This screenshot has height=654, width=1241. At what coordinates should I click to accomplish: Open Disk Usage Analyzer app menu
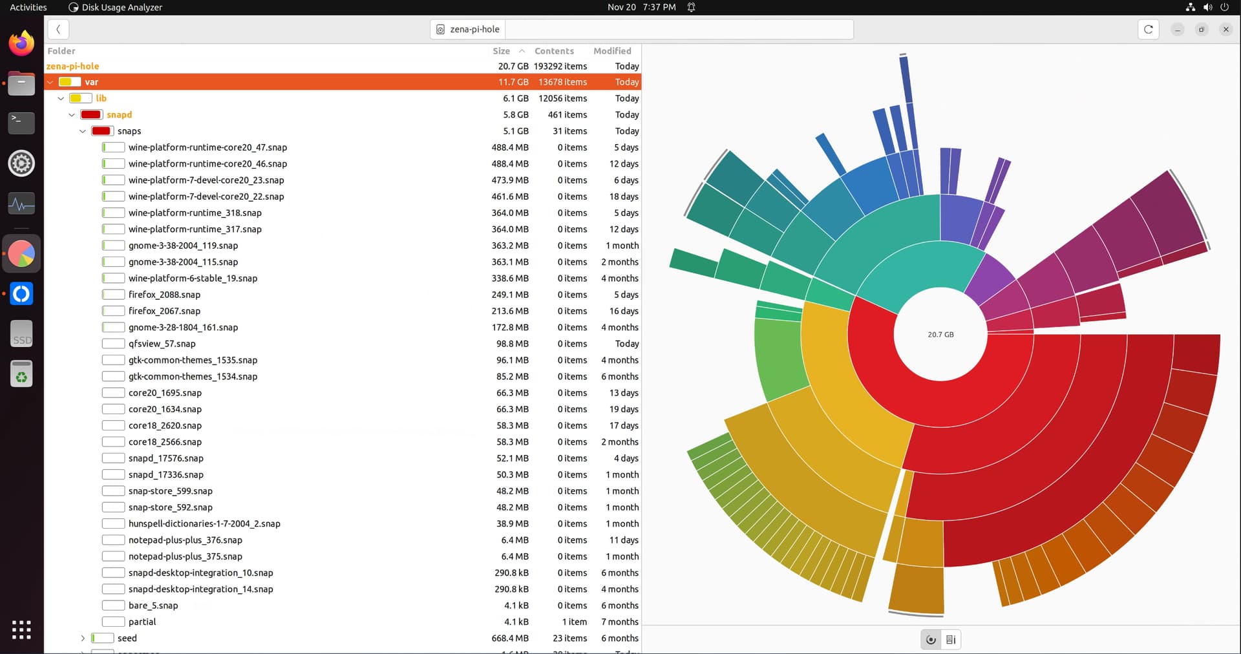[x=115, y=7]
